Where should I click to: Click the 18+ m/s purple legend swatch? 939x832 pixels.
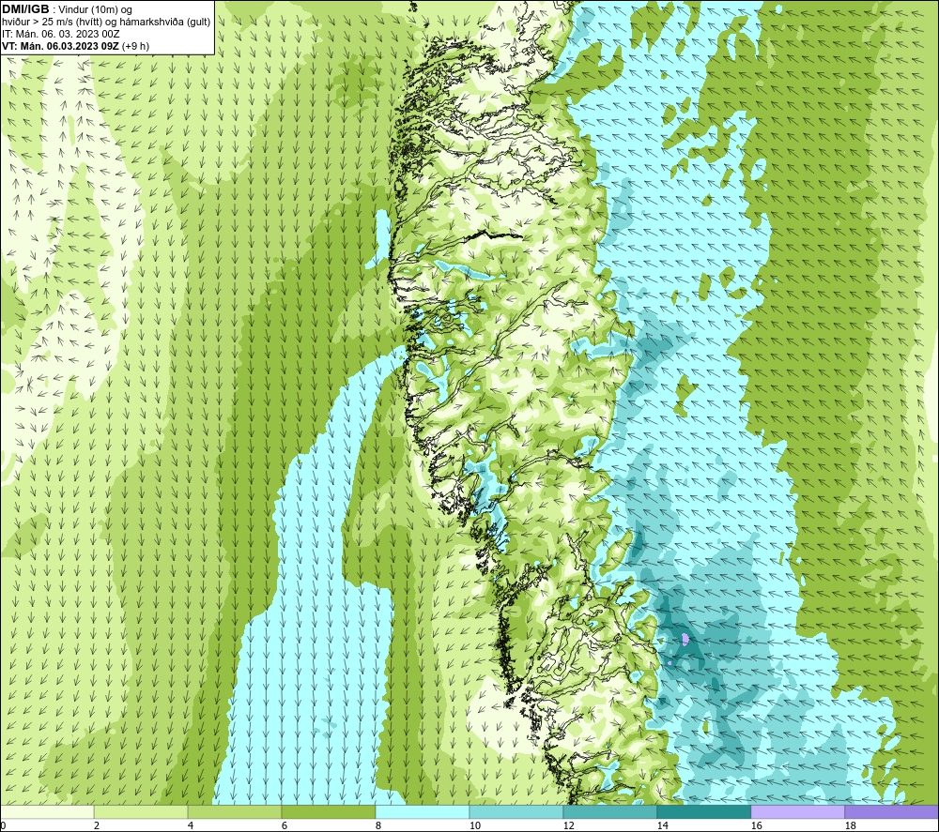point(891,811)
